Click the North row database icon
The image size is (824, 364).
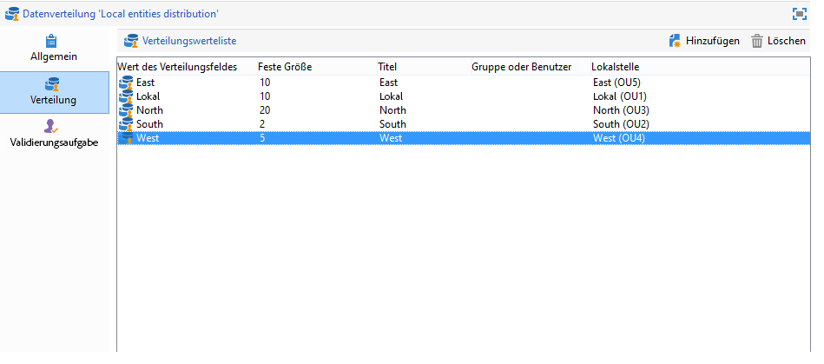(x=126, y=110)
